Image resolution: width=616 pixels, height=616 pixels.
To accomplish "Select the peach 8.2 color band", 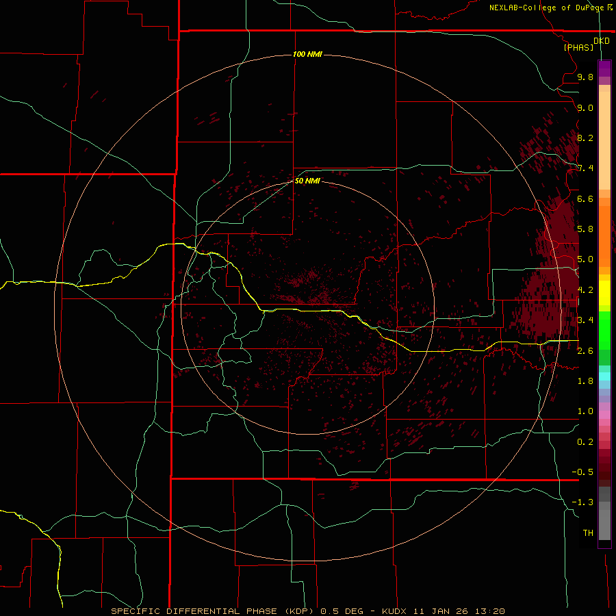I will tap(604, 138).
